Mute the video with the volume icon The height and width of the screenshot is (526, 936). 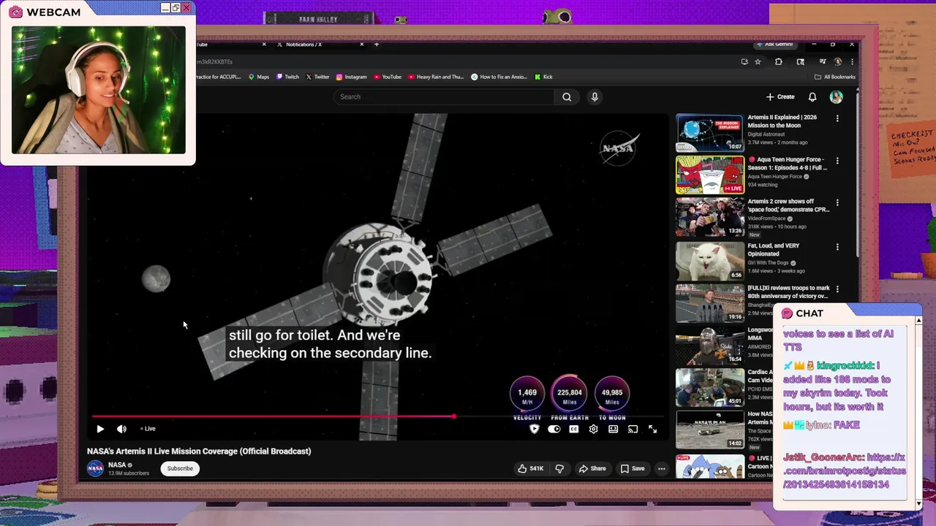point(121,429)
